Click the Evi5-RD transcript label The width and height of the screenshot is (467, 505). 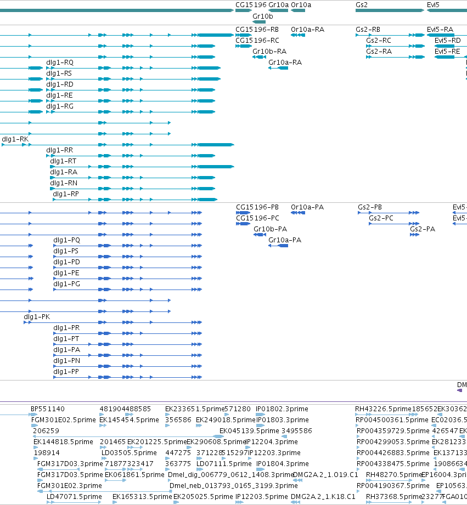click(448, 41)
